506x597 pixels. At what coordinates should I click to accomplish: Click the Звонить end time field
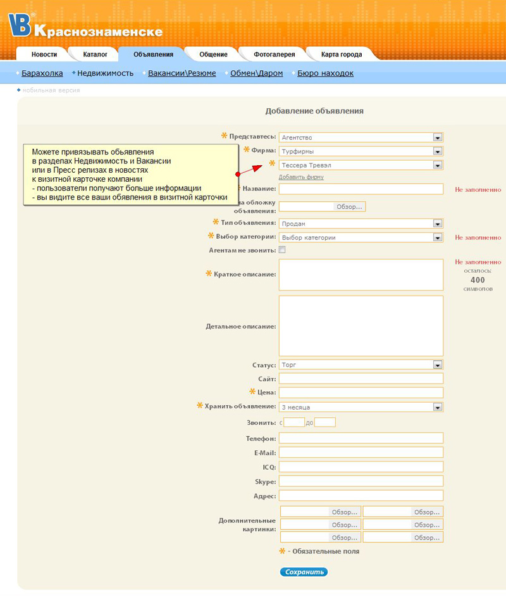tap(325, 422)
